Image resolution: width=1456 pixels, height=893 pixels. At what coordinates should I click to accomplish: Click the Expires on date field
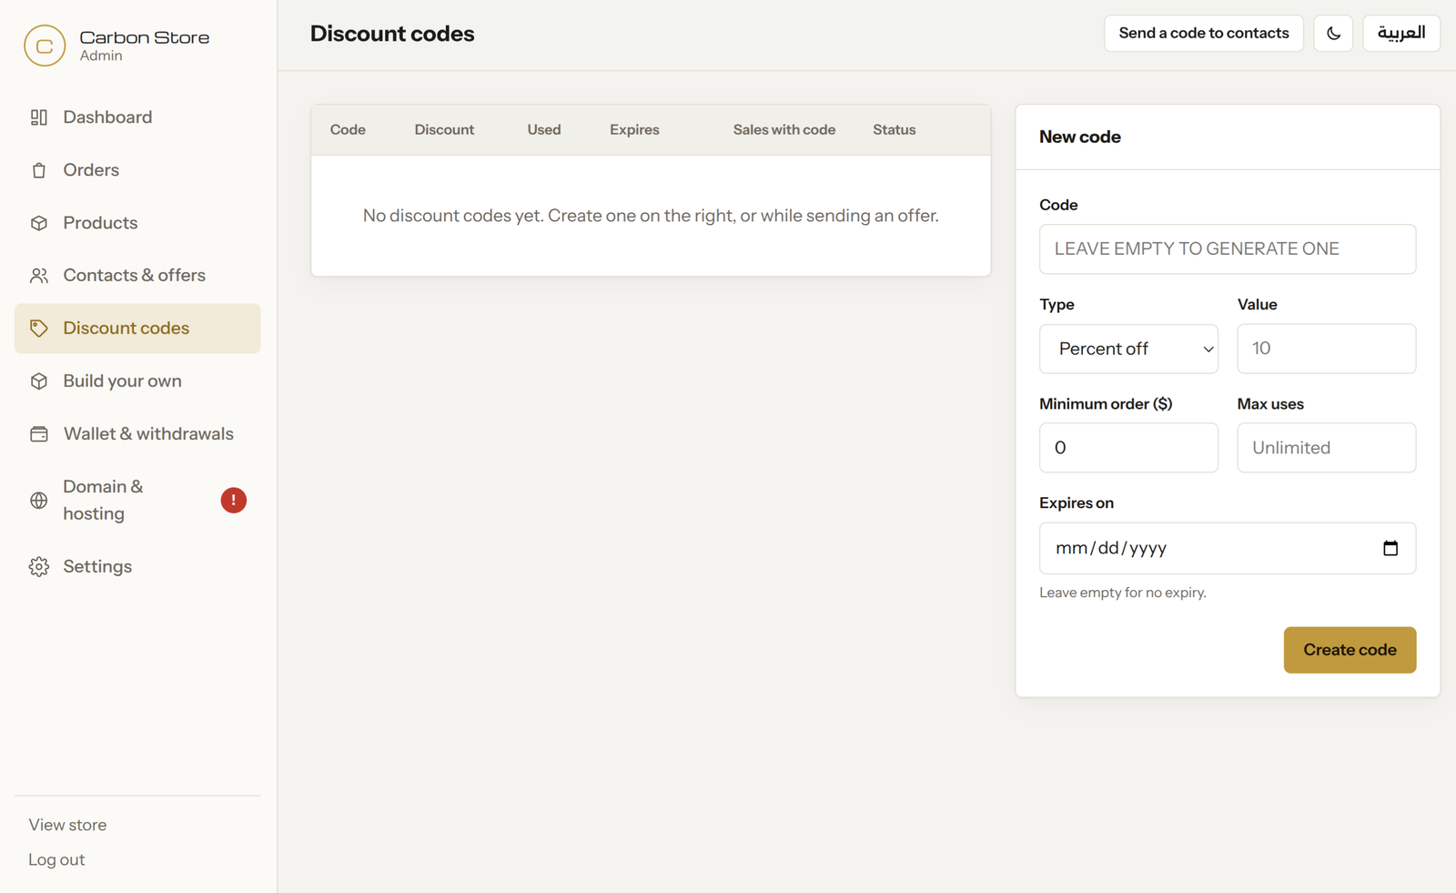pos(1228,548)
